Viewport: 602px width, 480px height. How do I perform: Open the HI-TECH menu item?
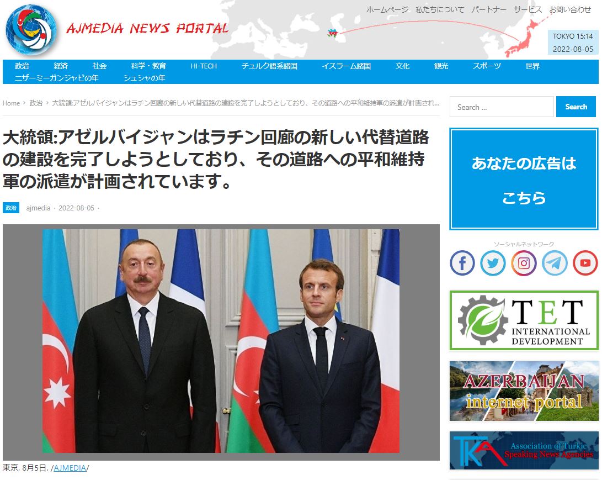click(x=204, y=66)
